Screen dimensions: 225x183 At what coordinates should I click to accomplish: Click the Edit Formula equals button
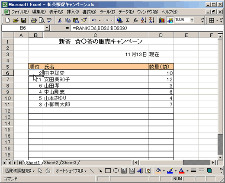point(67,28)
